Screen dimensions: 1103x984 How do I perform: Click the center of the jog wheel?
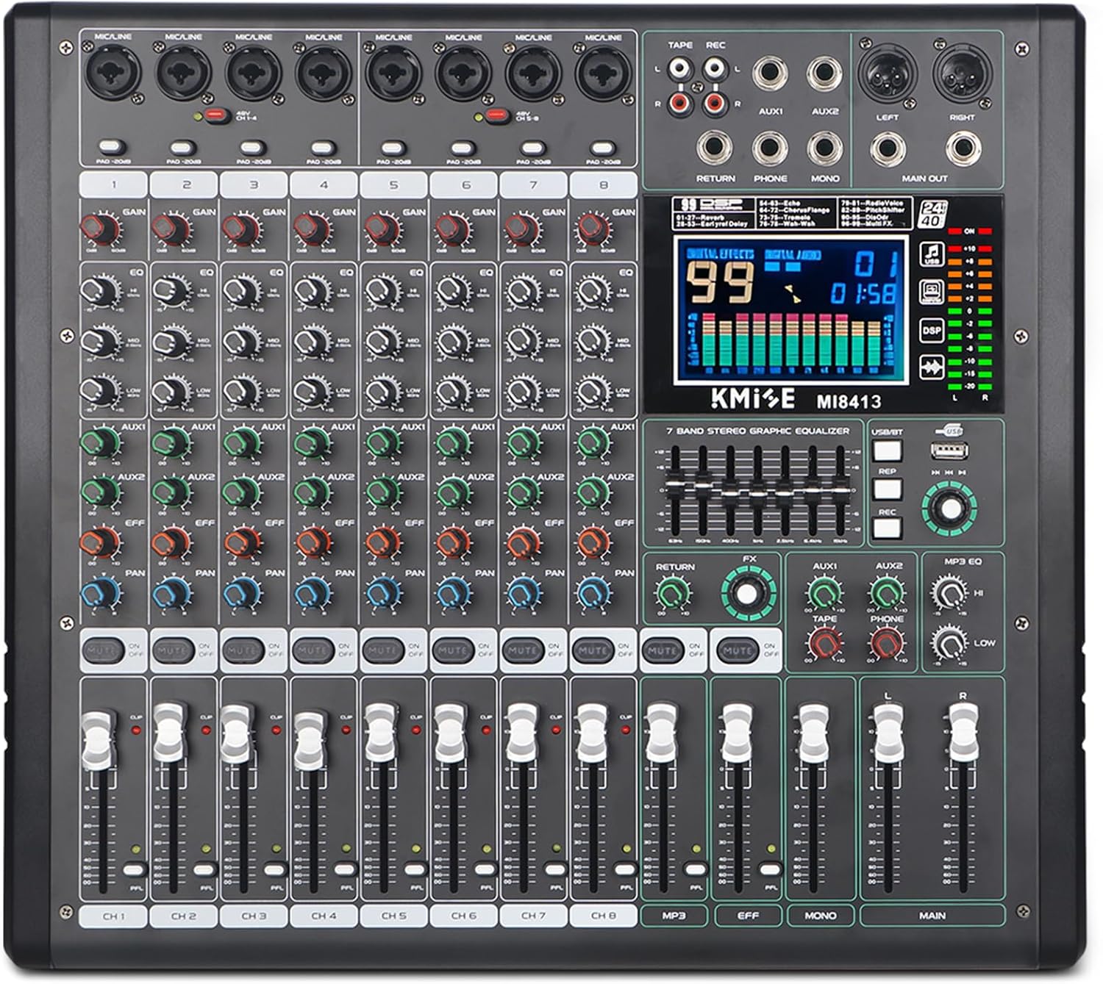951,507
